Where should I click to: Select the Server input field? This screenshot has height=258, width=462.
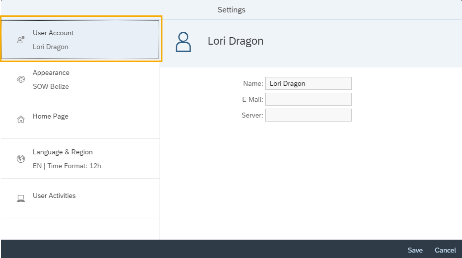click(x=308, y=115)
